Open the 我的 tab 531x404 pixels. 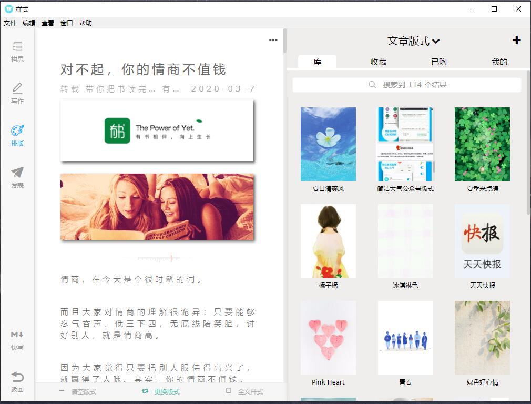coord(499,62)
